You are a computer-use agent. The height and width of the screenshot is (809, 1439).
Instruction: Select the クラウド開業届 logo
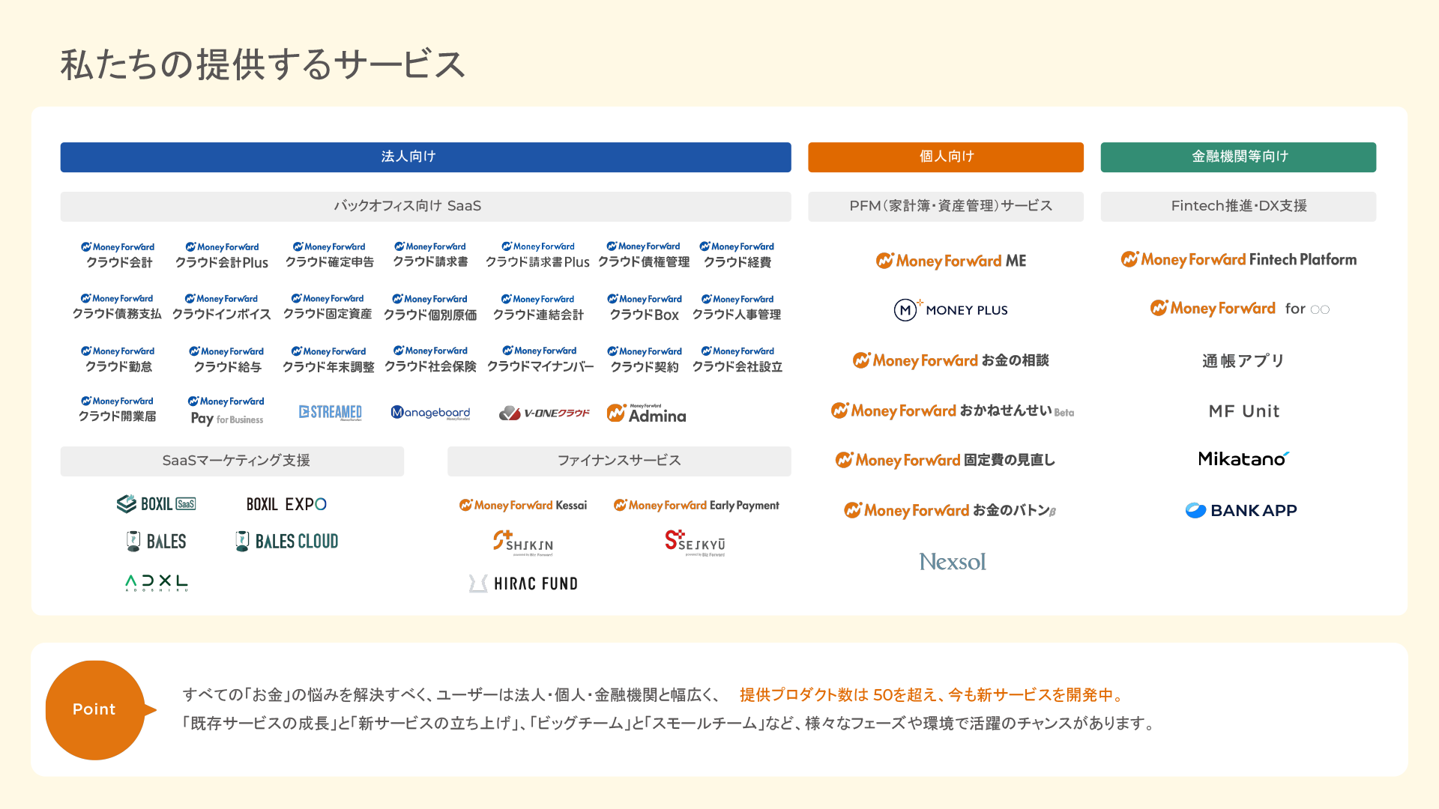click(x=118, y=410)
